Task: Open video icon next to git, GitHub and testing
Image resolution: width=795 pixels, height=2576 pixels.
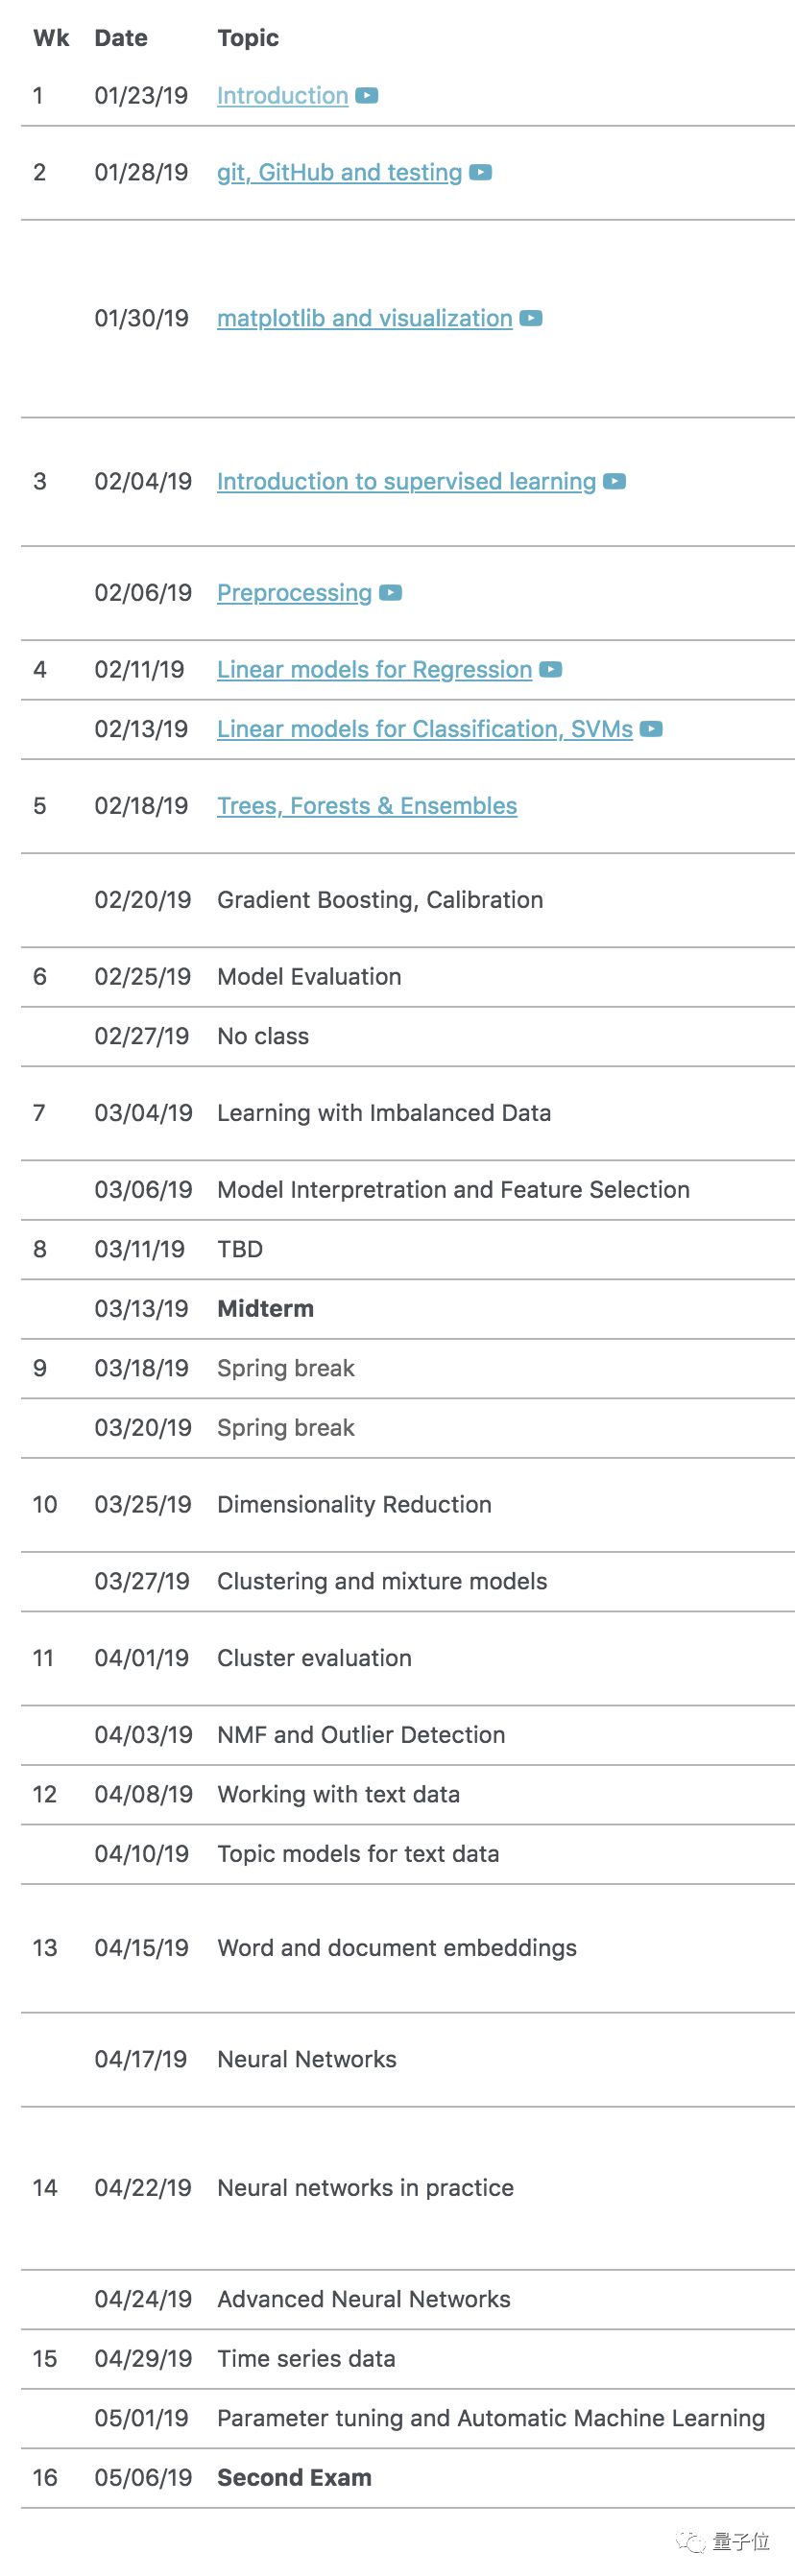Action: point(481,173)
